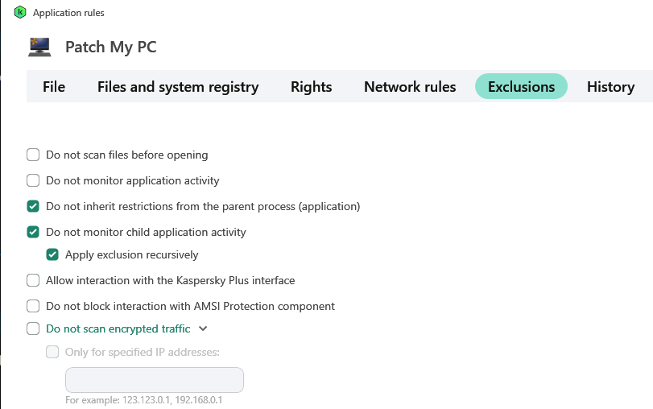The image size is (653, 409).
Task: Disable Do not monitor child application activity
Action: (33, 232)
